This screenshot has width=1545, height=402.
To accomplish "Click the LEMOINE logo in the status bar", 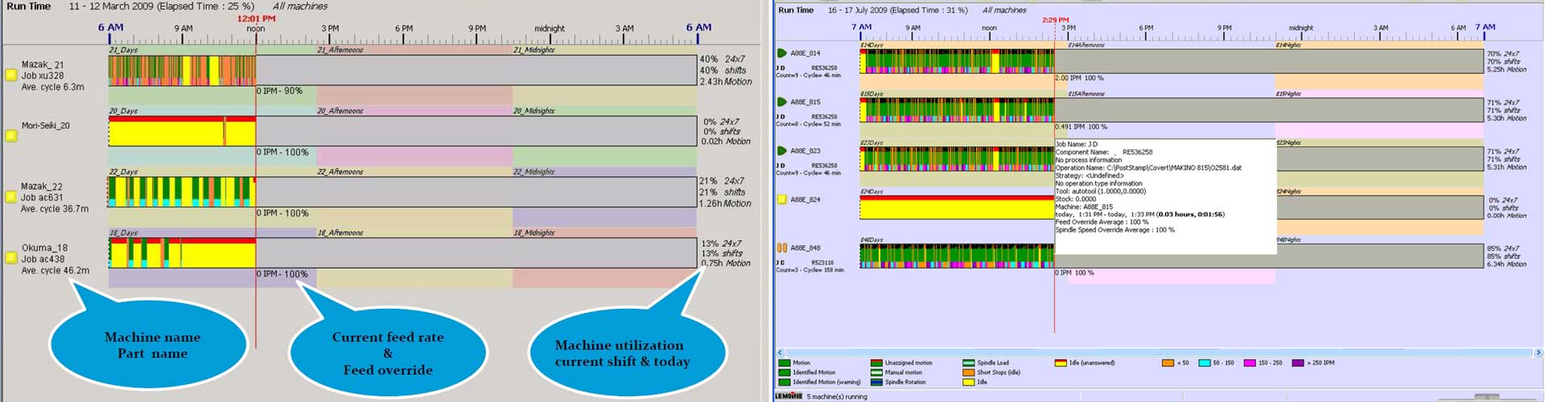I will click(789, 396).
